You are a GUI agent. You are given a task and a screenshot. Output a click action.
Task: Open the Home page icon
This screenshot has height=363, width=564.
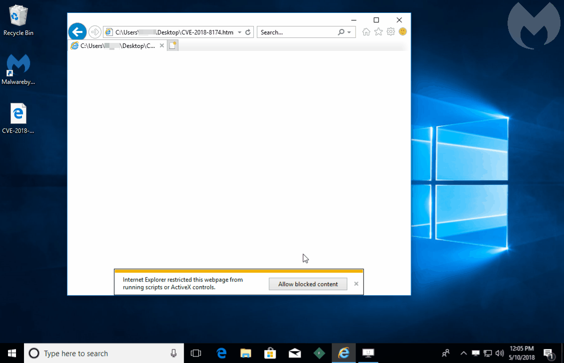[366, 32]
